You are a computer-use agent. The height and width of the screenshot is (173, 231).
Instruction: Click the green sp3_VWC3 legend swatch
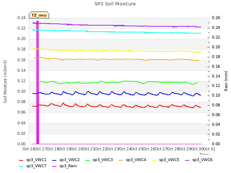pos(88,160)
